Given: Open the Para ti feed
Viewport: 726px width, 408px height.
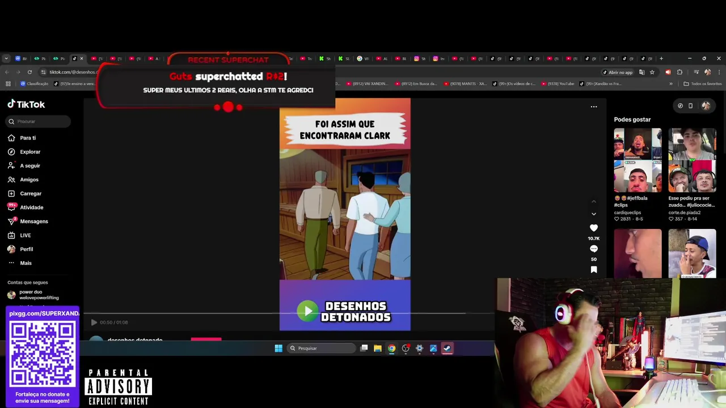Looking at the screenshot, I should pyautogui.click(x=22, y=138).
